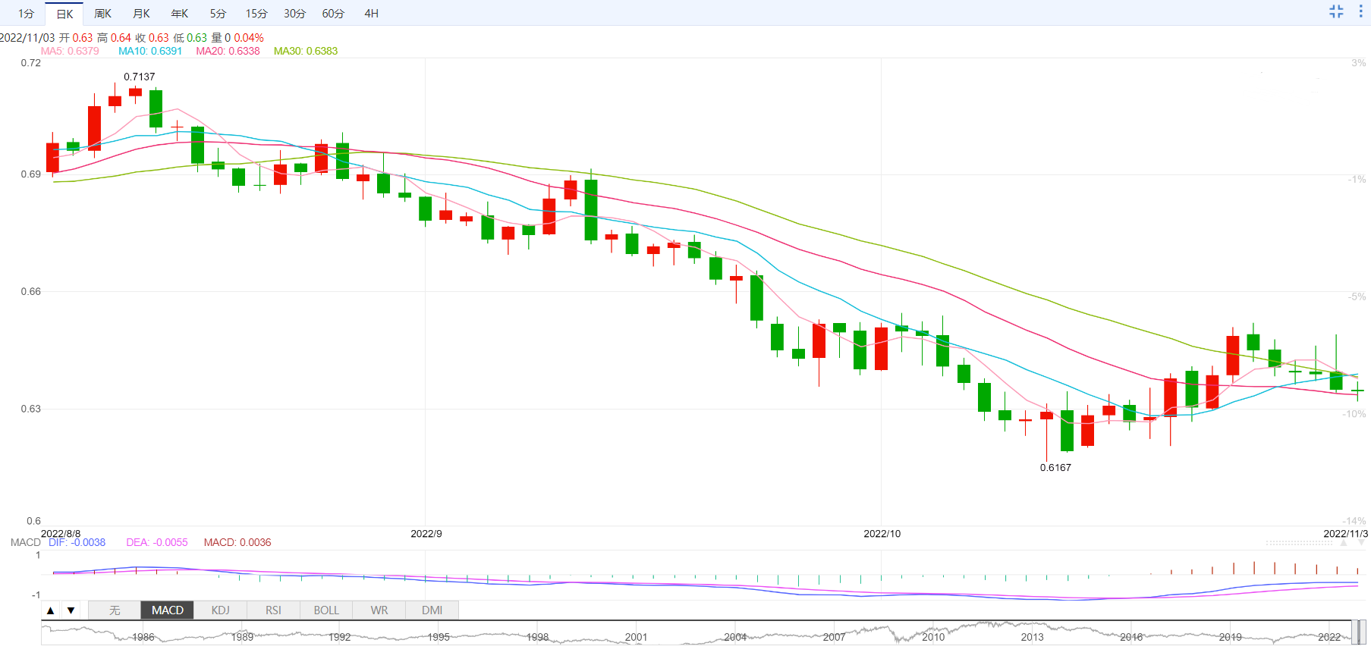Click the 0.04% change value in header
This screenshot has height=662, width=1371.
[249, 37]
